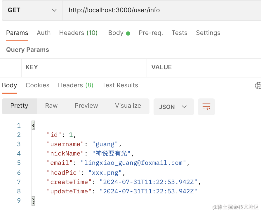The width and height of the screenshot is (261, 212).
Task: Click the globe network icon
Action: 258,85
